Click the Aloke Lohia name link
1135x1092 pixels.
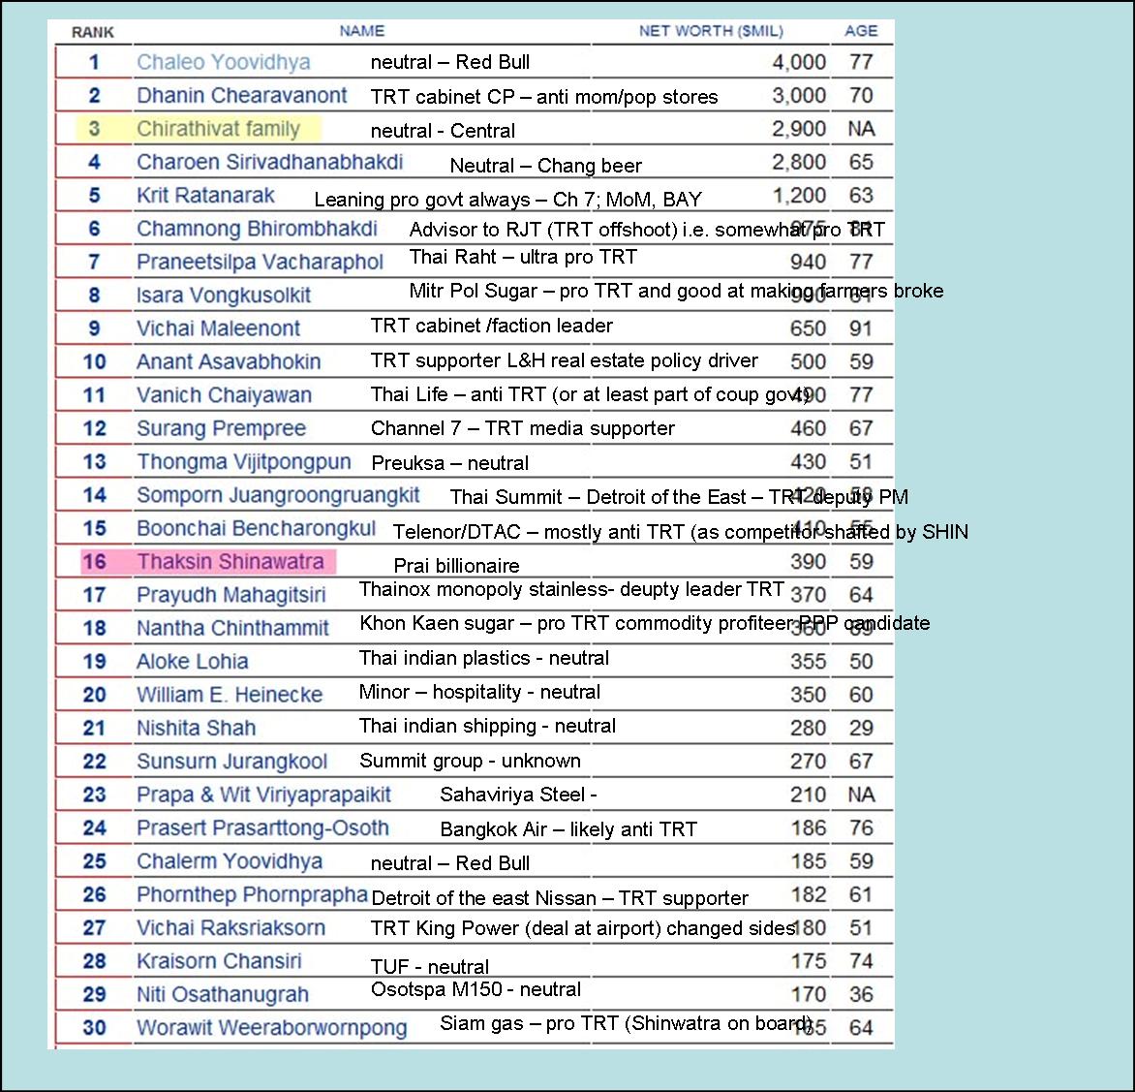pos(193,662)
